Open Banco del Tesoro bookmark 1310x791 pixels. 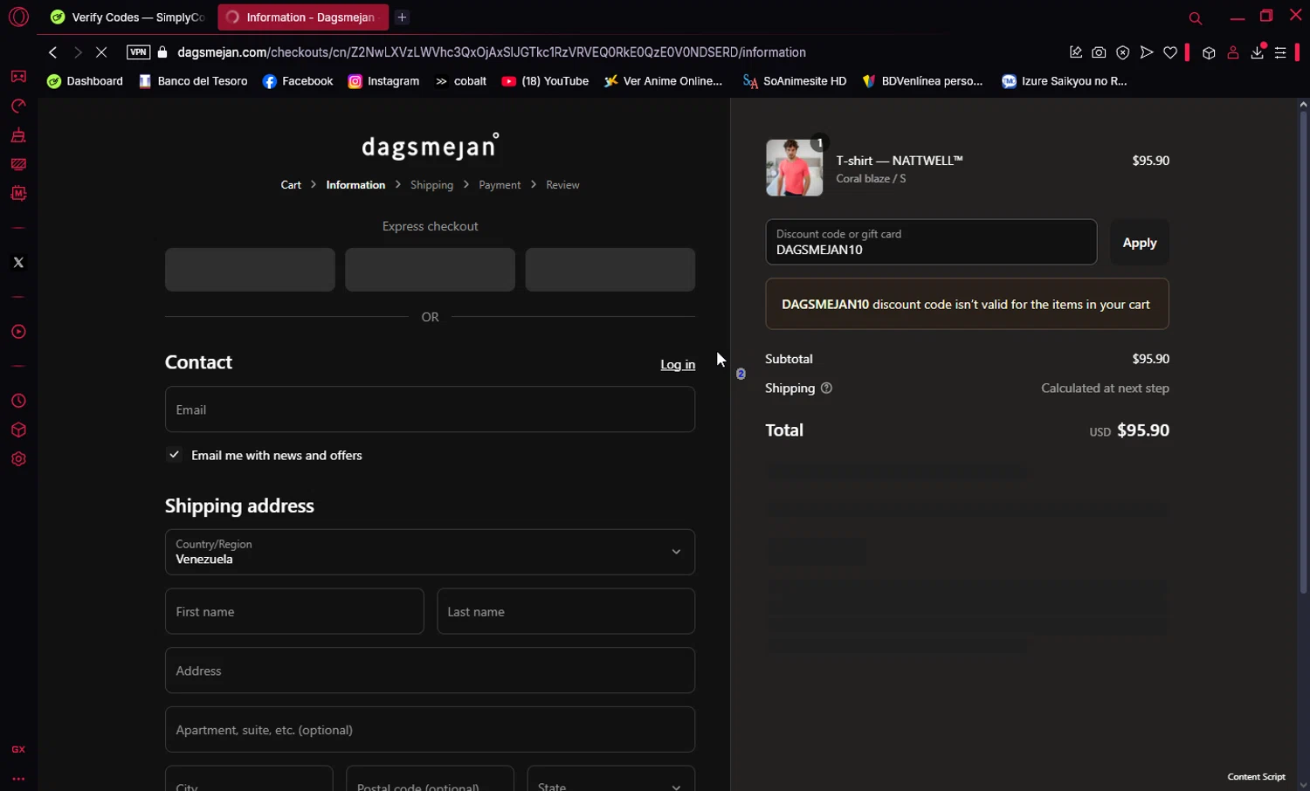click(x=193, y=81)
